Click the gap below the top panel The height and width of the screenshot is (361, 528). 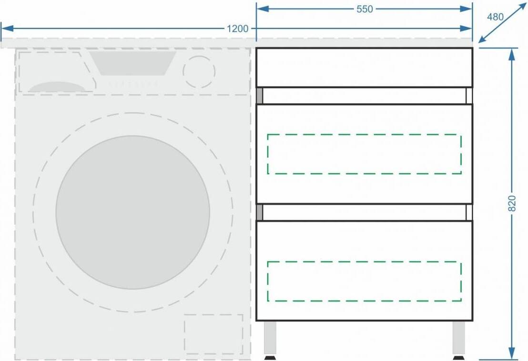(x=364, y=96)
